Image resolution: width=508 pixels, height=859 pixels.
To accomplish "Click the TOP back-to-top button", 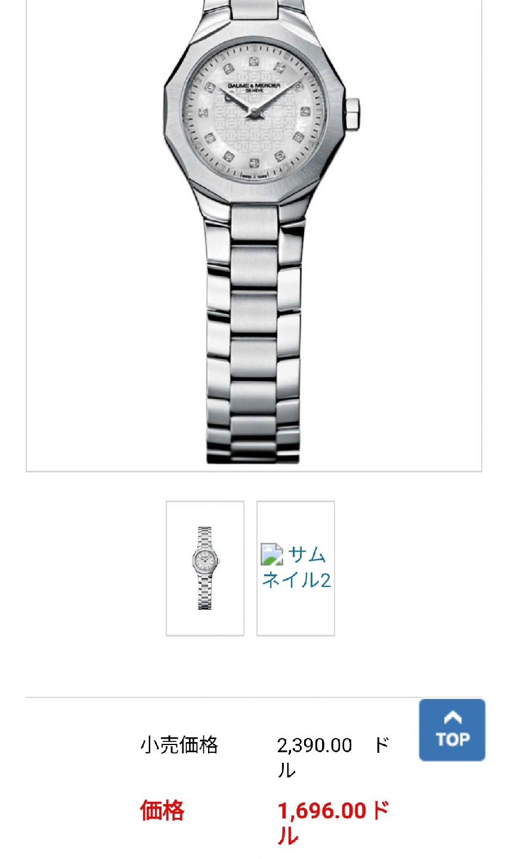I will pos(452,730).
